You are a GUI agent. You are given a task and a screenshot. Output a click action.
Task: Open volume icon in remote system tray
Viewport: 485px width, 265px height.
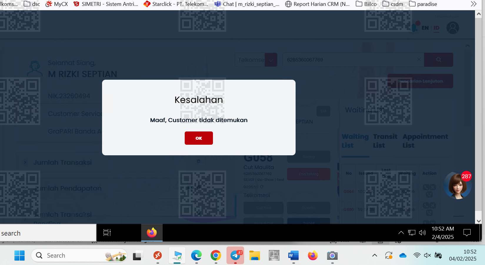point(422,233)
